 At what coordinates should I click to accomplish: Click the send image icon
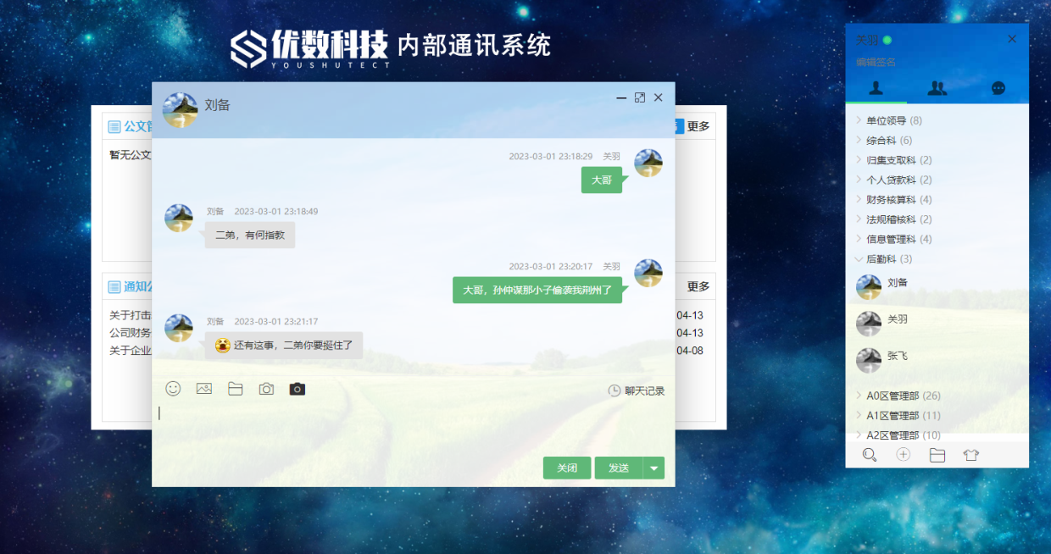tap(203, 389)
